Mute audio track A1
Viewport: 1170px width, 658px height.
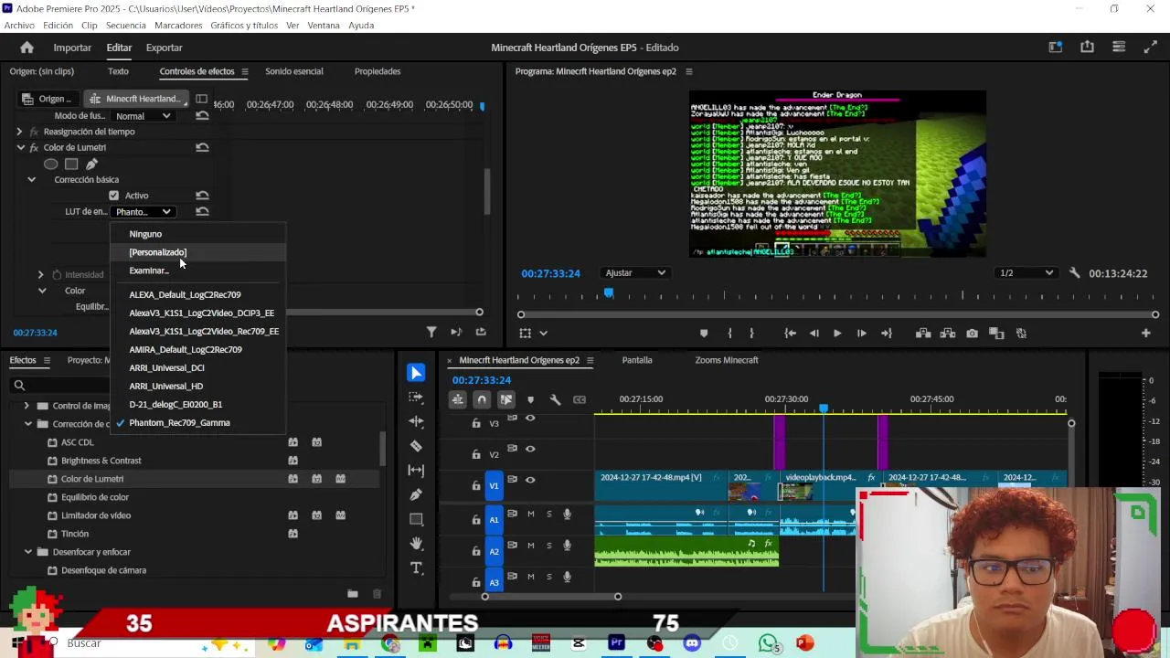(x=530, y=514)
